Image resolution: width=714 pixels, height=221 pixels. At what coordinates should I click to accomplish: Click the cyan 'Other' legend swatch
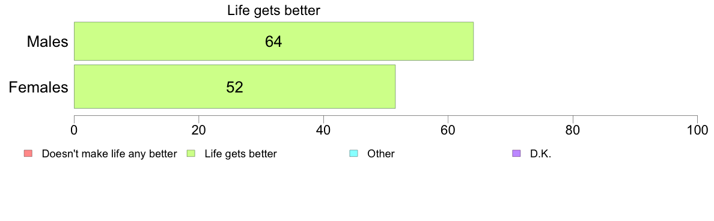click(x=353, y=154)
